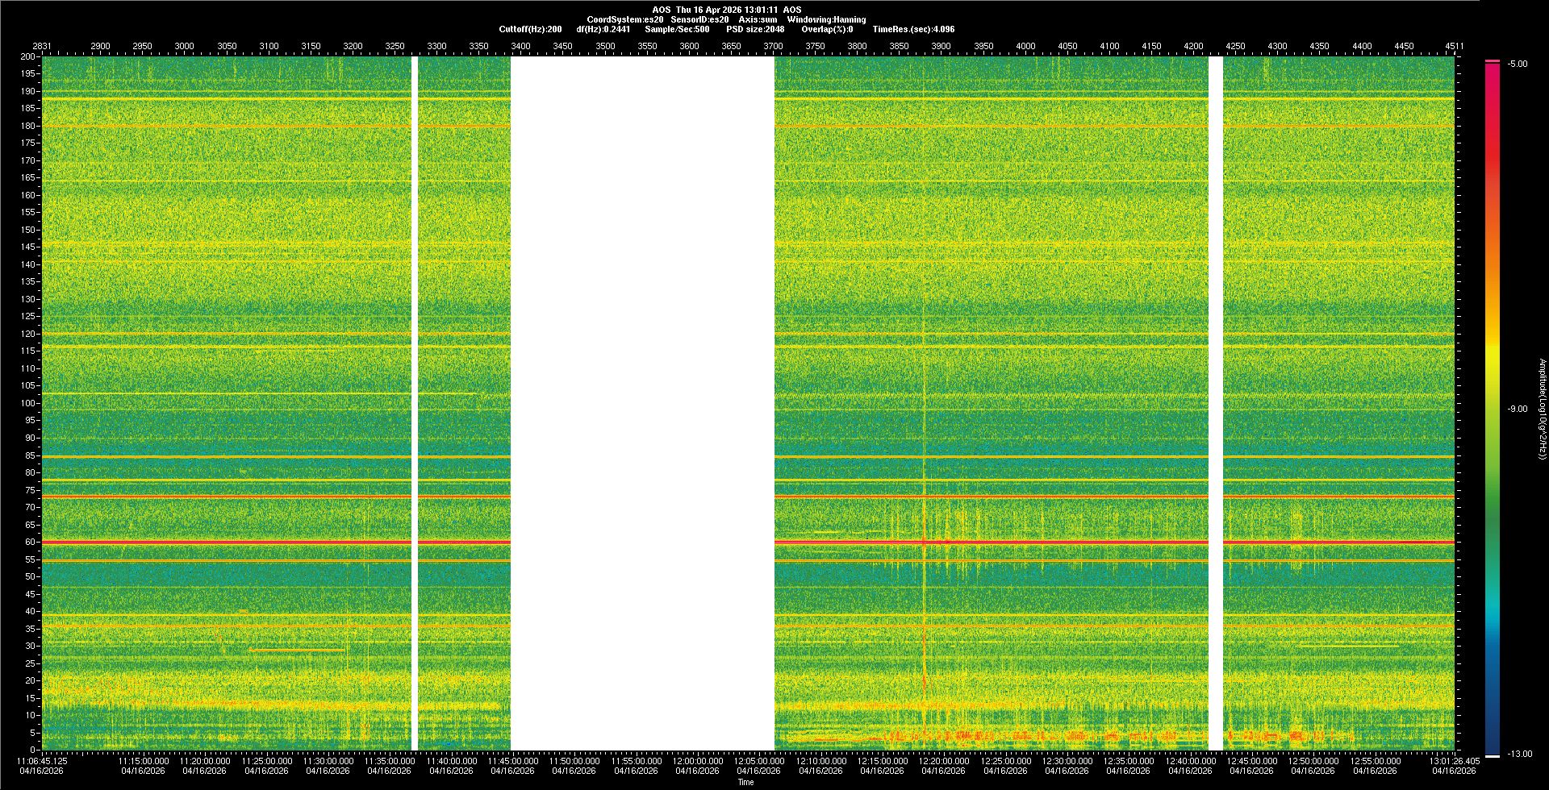1549x790 pixels.
Task: Click the TimeRes.(sec):4.096 header text
Action: [913, 29]
